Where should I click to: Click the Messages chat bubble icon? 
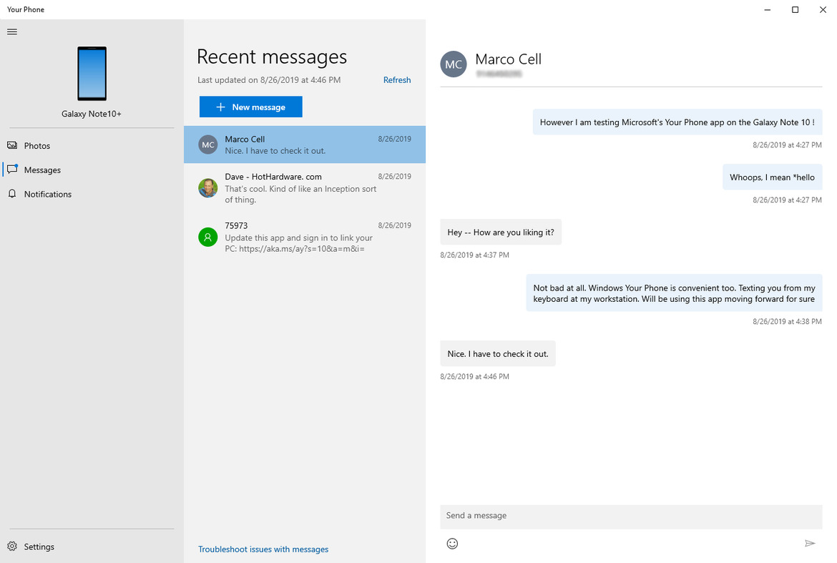[12, 169]
